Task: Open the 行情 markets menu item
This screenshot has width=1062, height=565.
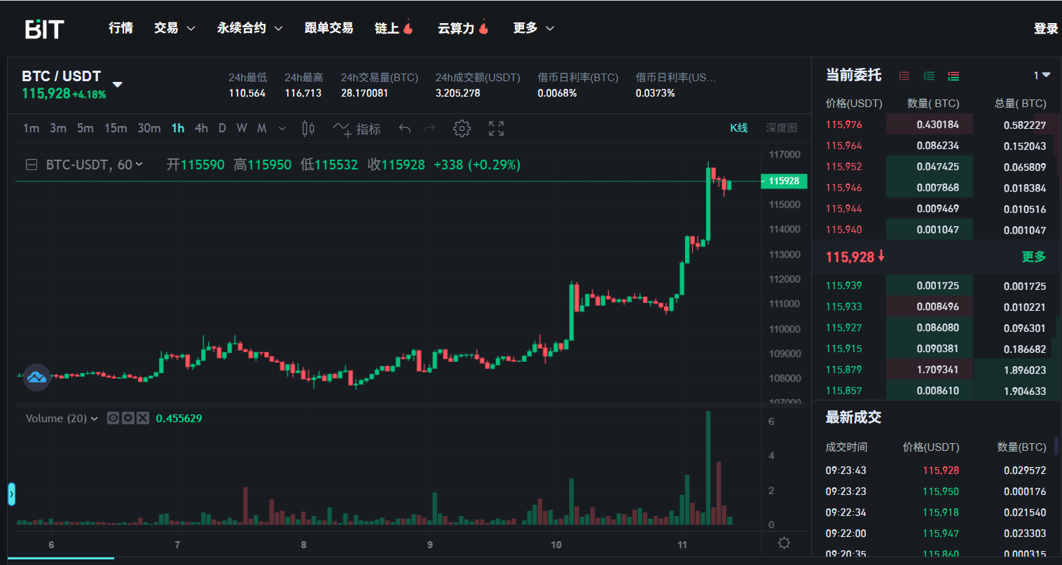Action: [120, 28]
